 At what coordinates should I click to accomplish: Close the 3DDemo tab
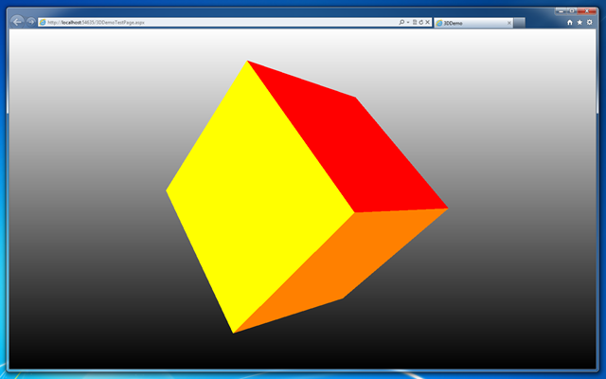pyautogui.click(x=509, y=23)
